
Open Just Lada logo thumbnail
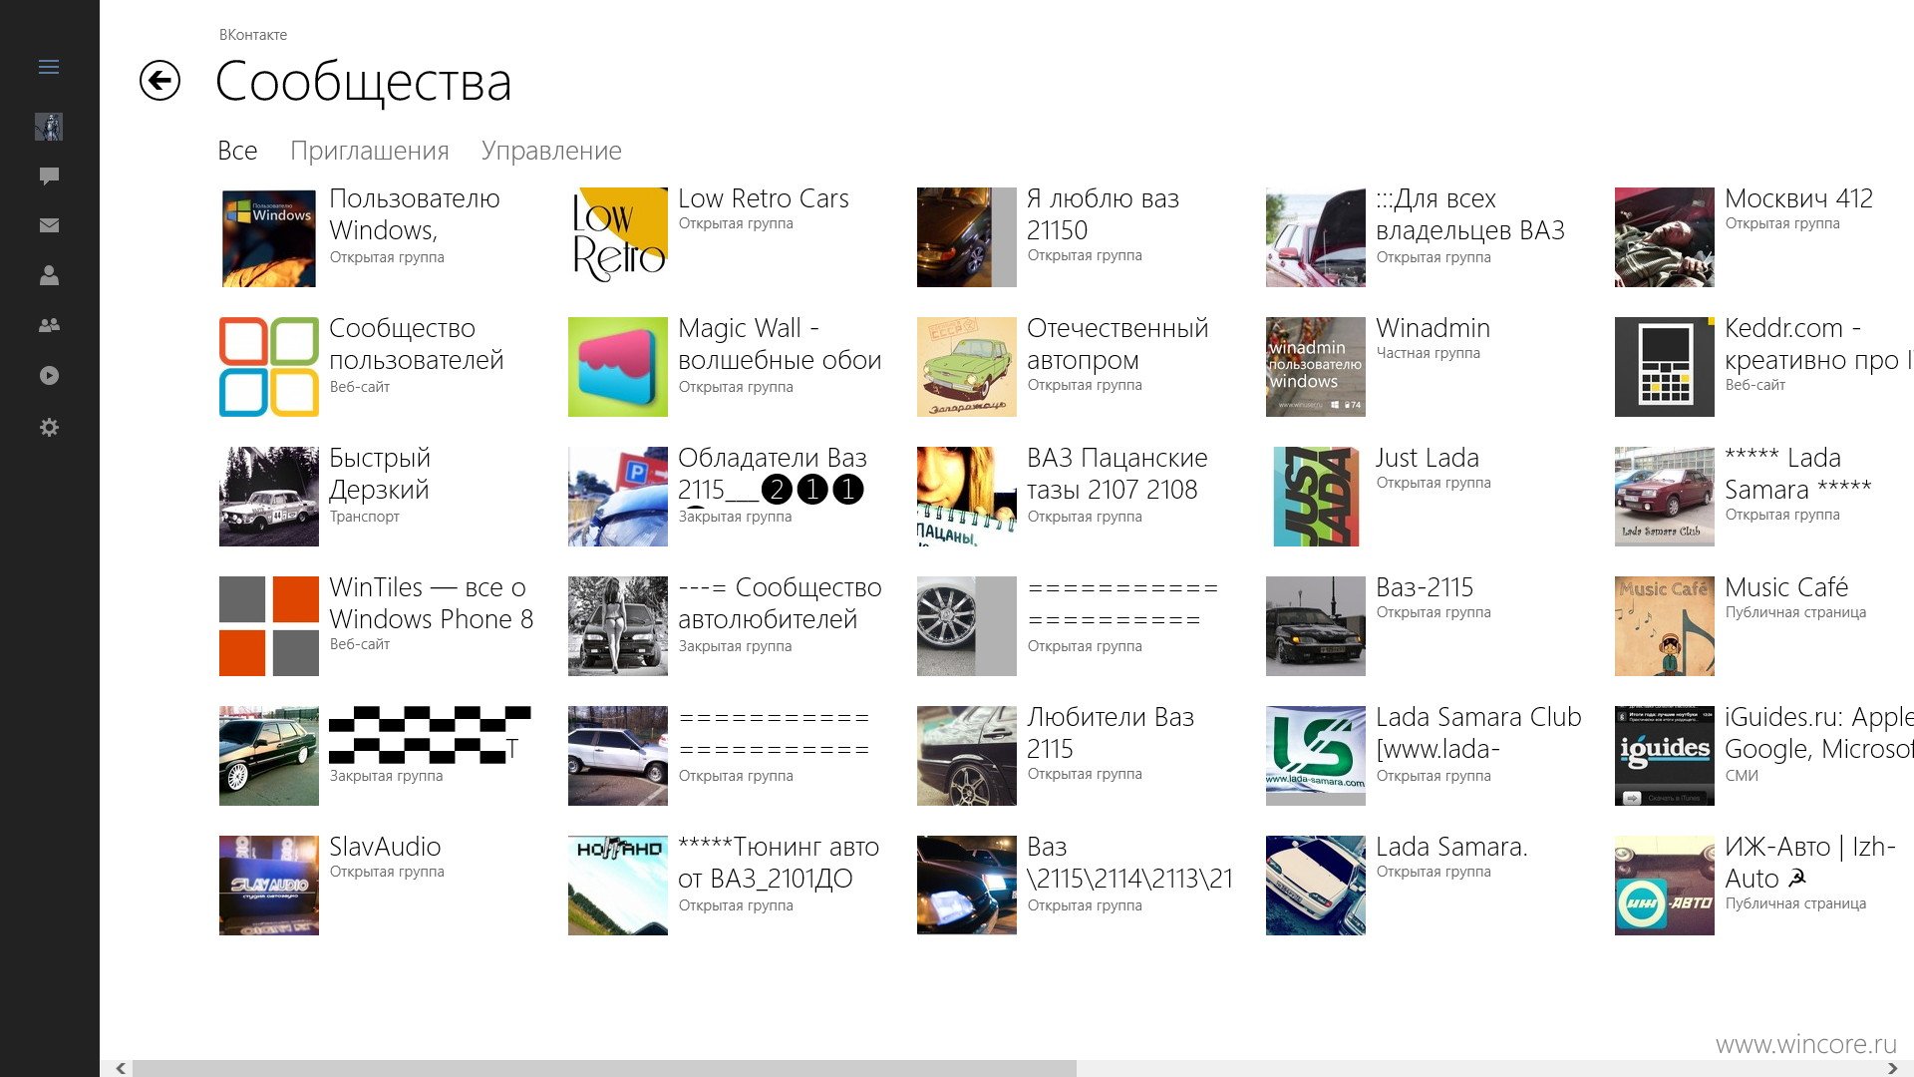[1316, 497]
